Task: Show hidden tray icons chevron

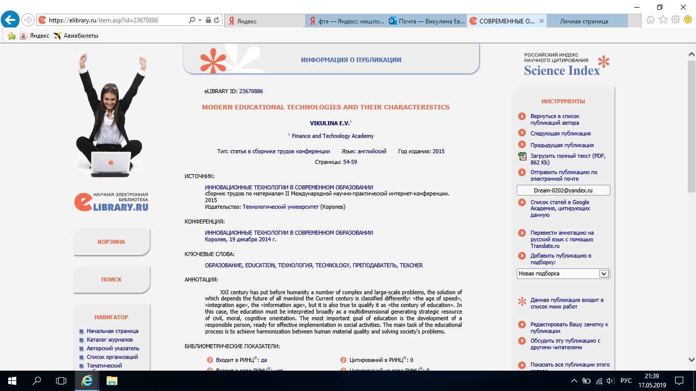Action: click(x=574, y=380)
